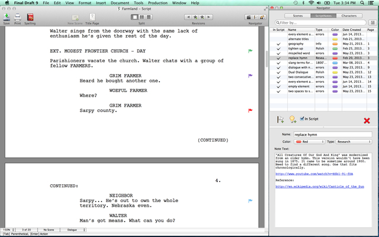Click the Print toolbar icon
The image size is (379, 237).
17,17
